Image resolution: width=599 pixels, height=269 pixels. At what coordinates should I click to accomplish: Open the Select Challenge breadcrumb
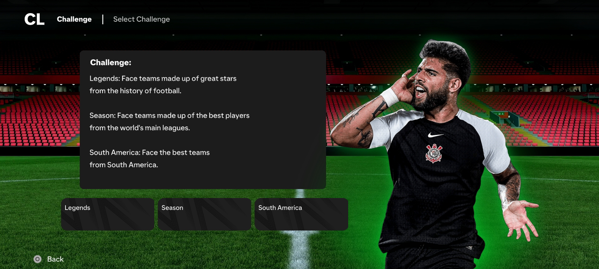[x=142, y=19]
